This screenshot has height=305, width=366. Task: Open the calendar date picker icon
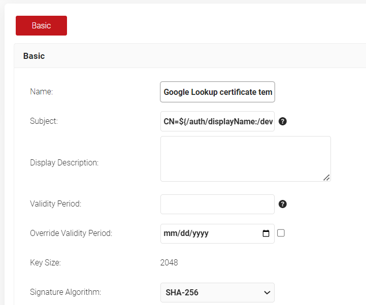[x=266, y=234]
